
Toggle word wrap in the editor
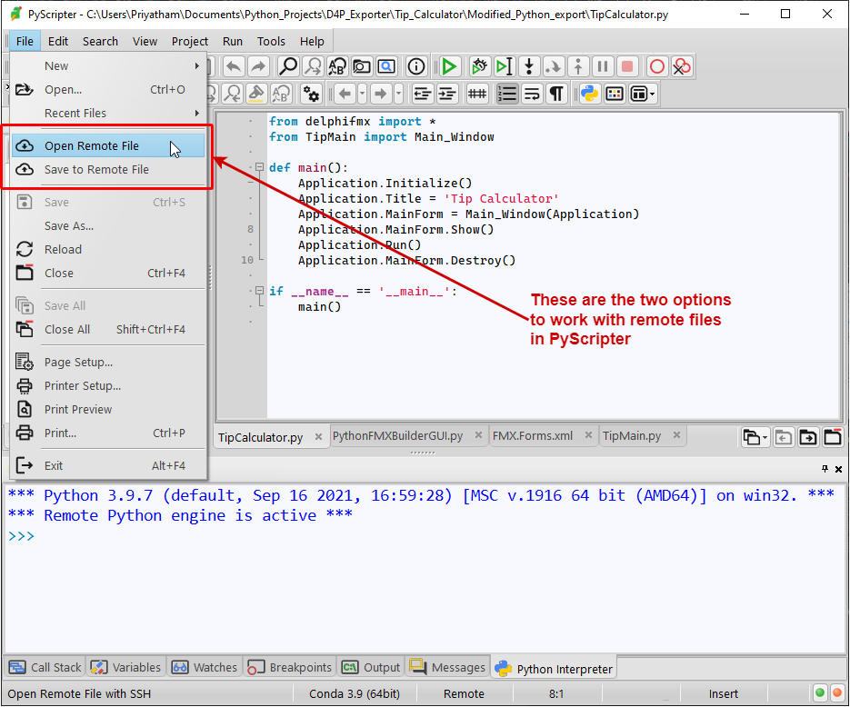pyautogui.click(x=530, y=93)
